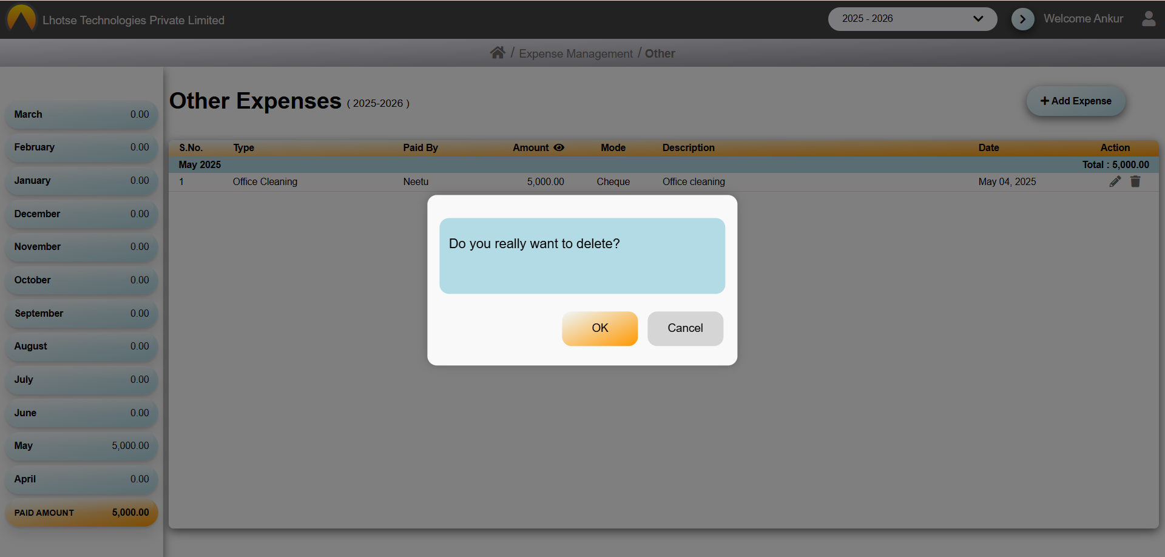Toggle amount visibility eye icon
The image size is (1165, 557).
[559, 147]
